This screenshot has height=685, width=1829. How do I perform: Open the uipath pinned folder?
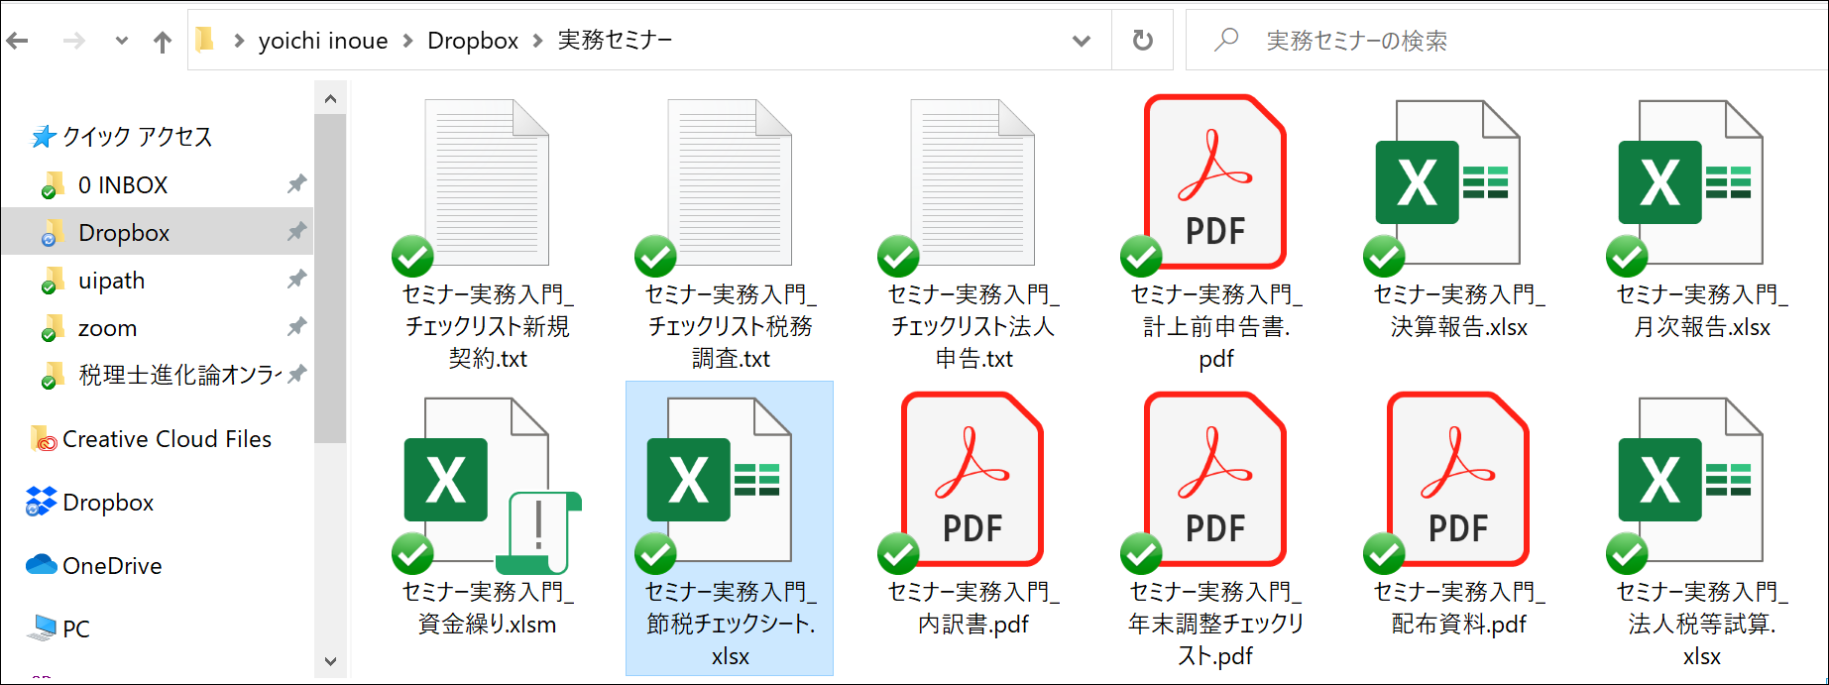(x=111, y=281)
